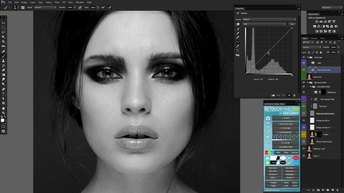344x193 pixels.
Task: Open the layer Fill dropdown arrow
Action: pos(338,53)
